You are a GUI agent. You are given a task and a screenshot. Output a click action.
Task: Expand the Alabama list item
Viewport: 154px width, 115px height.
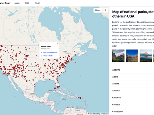coord(132,70)
